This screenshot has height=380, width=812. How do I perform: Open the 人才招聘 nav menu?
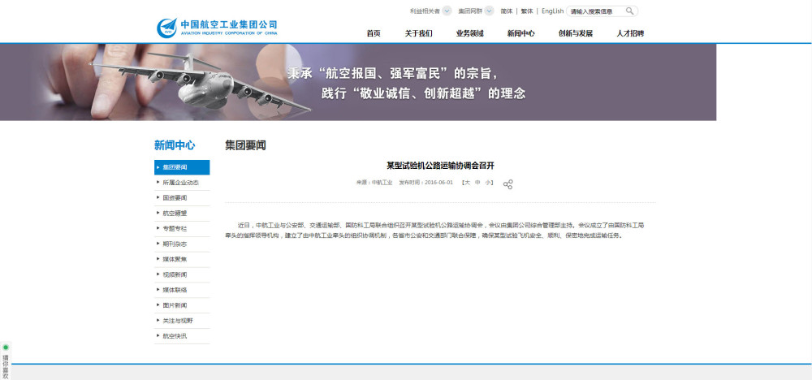(x=630, y=33)
